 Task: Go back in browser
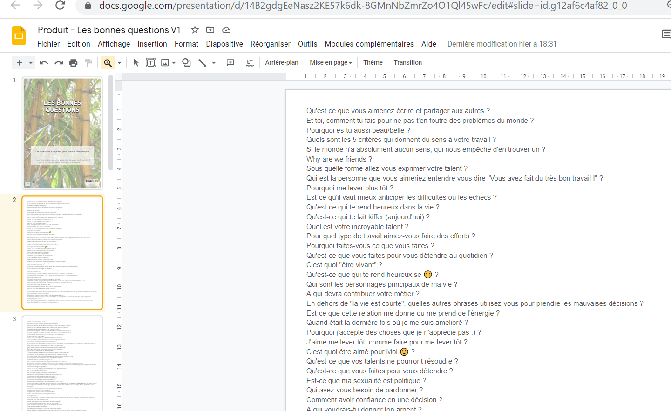(x=15, y=6)
